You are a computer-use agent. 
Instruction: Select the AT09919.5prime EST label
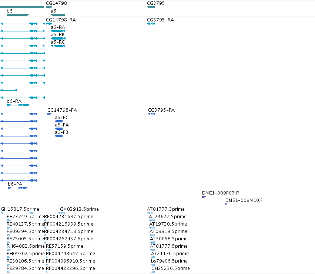pos(168,231)
